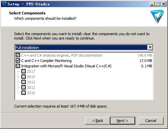Viewport: 168px width, 129px height.
Task: Select the Full installation combo box
Action: click(x=84, y=47)
